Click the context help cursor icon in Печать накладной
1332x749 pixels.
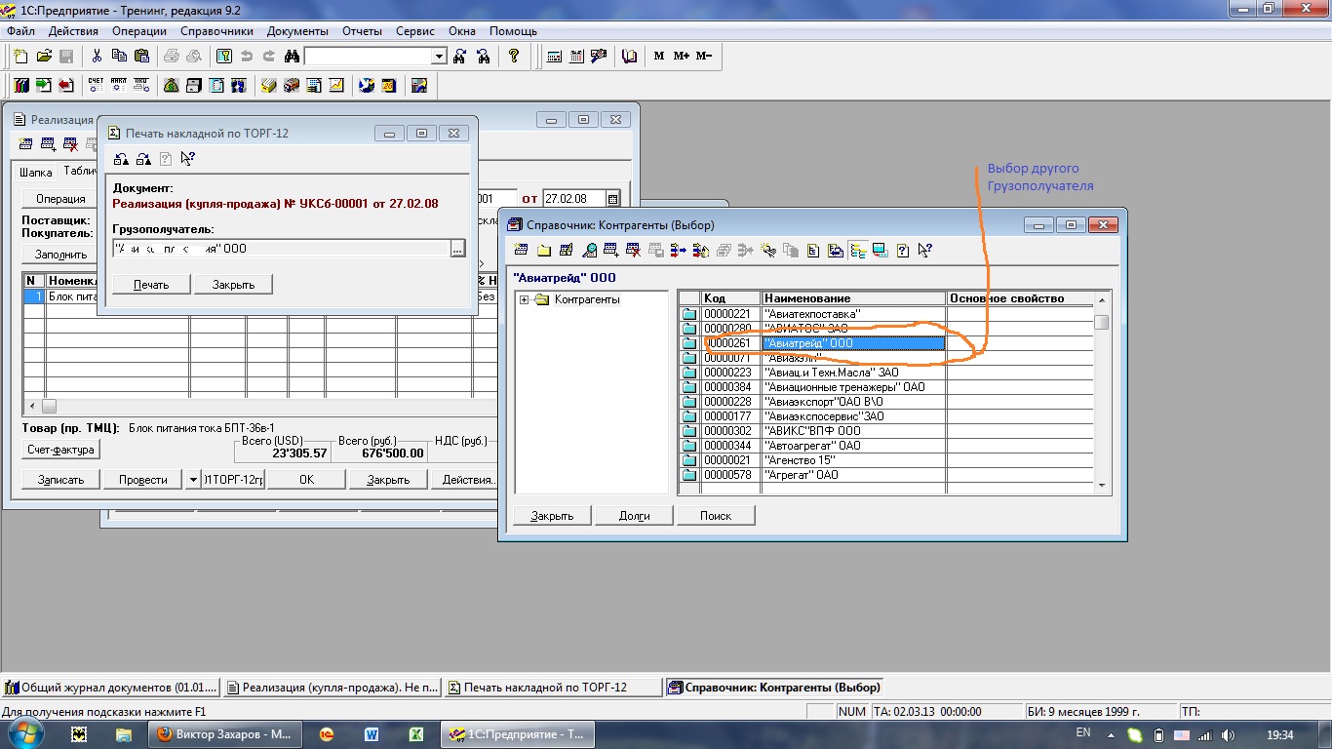coord(188,158)
